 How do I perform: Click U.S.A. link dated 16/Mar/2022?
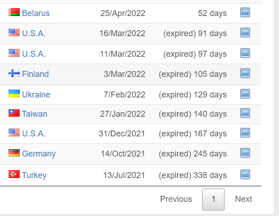pyautogui.click(x=34, y=33)
